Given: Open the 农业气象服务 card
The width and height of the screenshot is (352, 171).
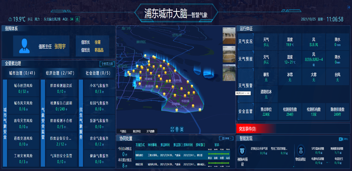Looking at the screenshot, I should point(99,141).
